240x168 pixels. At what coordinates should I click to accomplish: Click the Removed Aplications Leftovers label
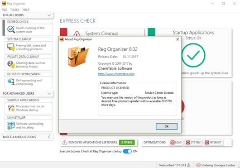tap(92, 143)
